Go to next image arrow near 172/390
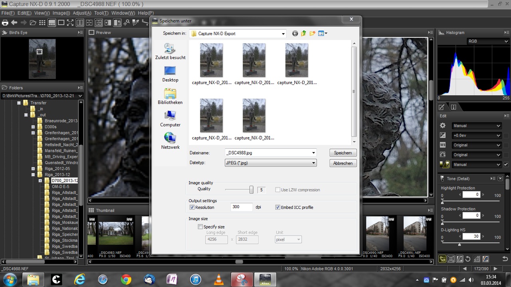This screenshot has height=287, width=511. coord(495,269)
